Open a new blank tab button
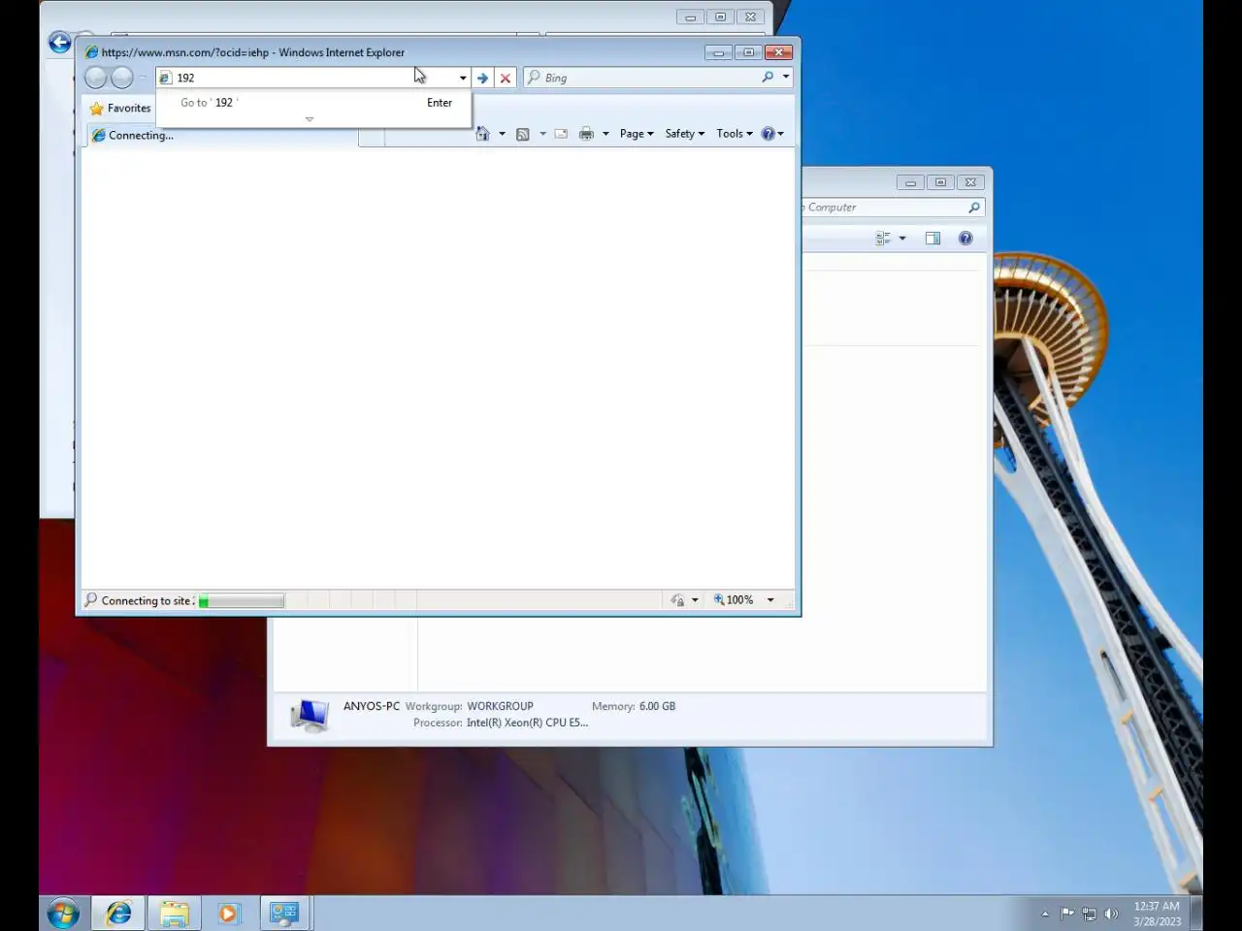Image resolution: width=1242 pixels, height=931 pixels. point(372,137)
